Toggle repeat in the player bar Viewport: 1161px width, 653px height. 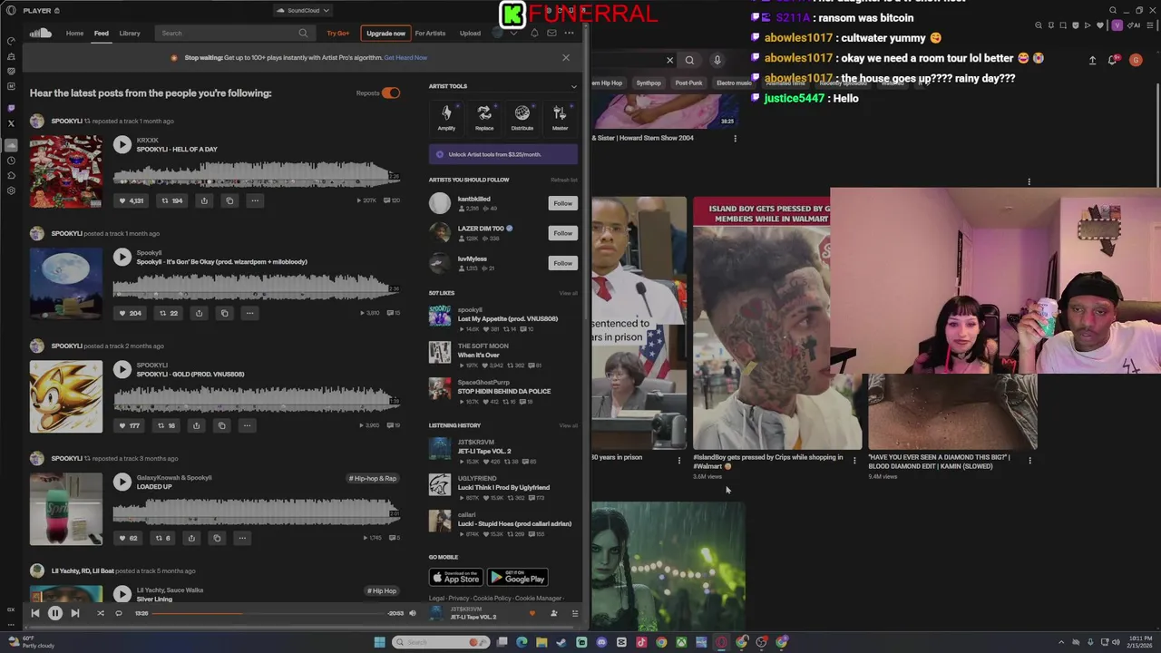tap(118, 614)
